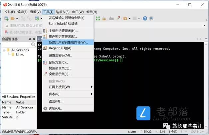The height and width of the screenshot is (135, 209).
Task: Click the grayed-out Connect toolbar icon
Action: [x=23, y=19]
